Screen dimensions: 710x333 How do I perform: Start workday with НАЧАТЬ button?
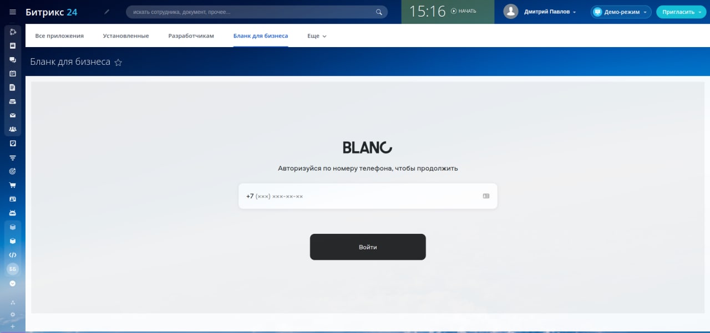pyautogui.click(x=463, y=11)
